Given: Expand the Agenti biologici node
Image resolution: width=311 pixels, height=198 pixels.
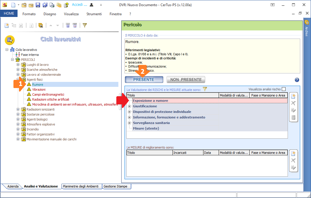Looking at the screenshot, I should click(18, 119).
